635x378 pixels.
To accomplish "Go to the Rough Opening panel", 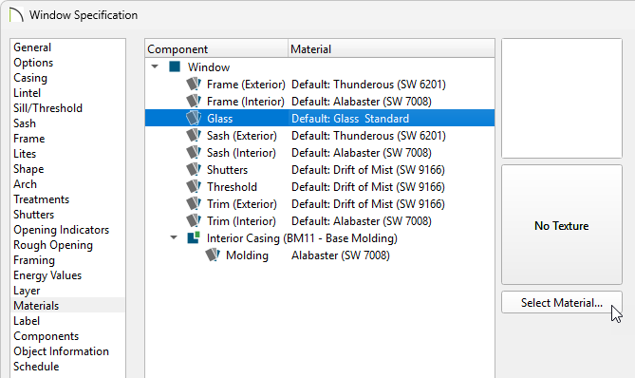I will pos(53,245).
